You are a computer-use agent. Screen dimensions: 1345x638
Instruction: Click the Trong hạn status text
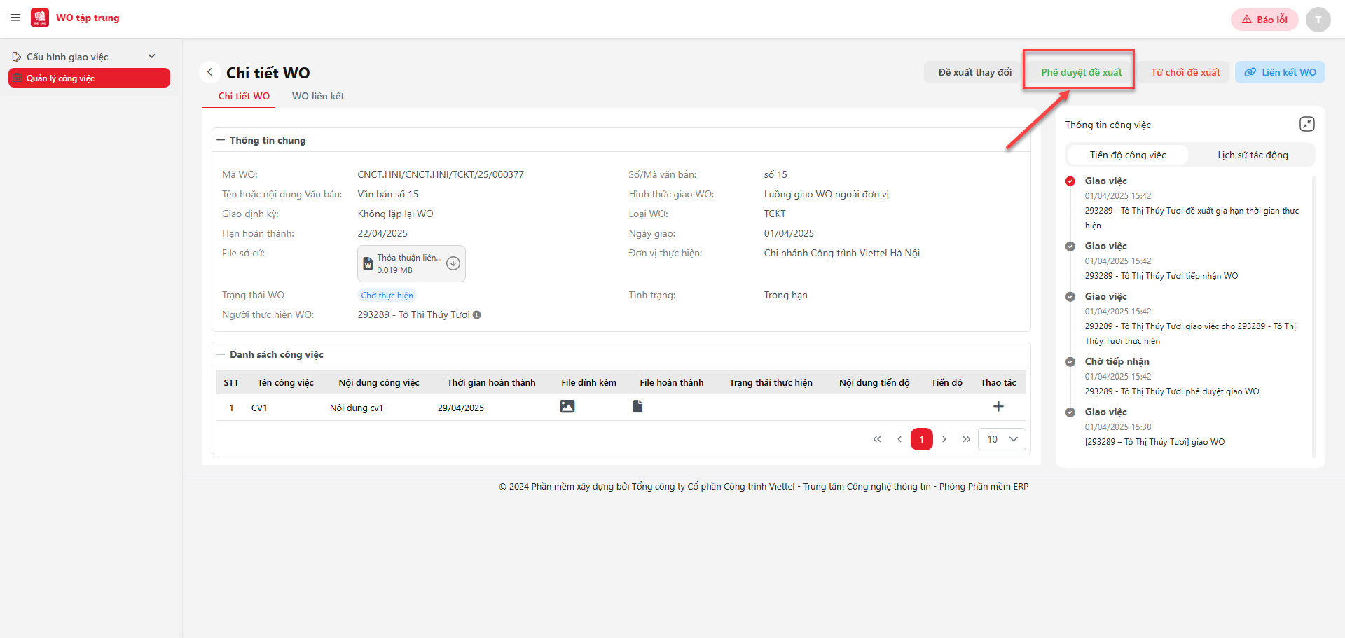[786, 295]
